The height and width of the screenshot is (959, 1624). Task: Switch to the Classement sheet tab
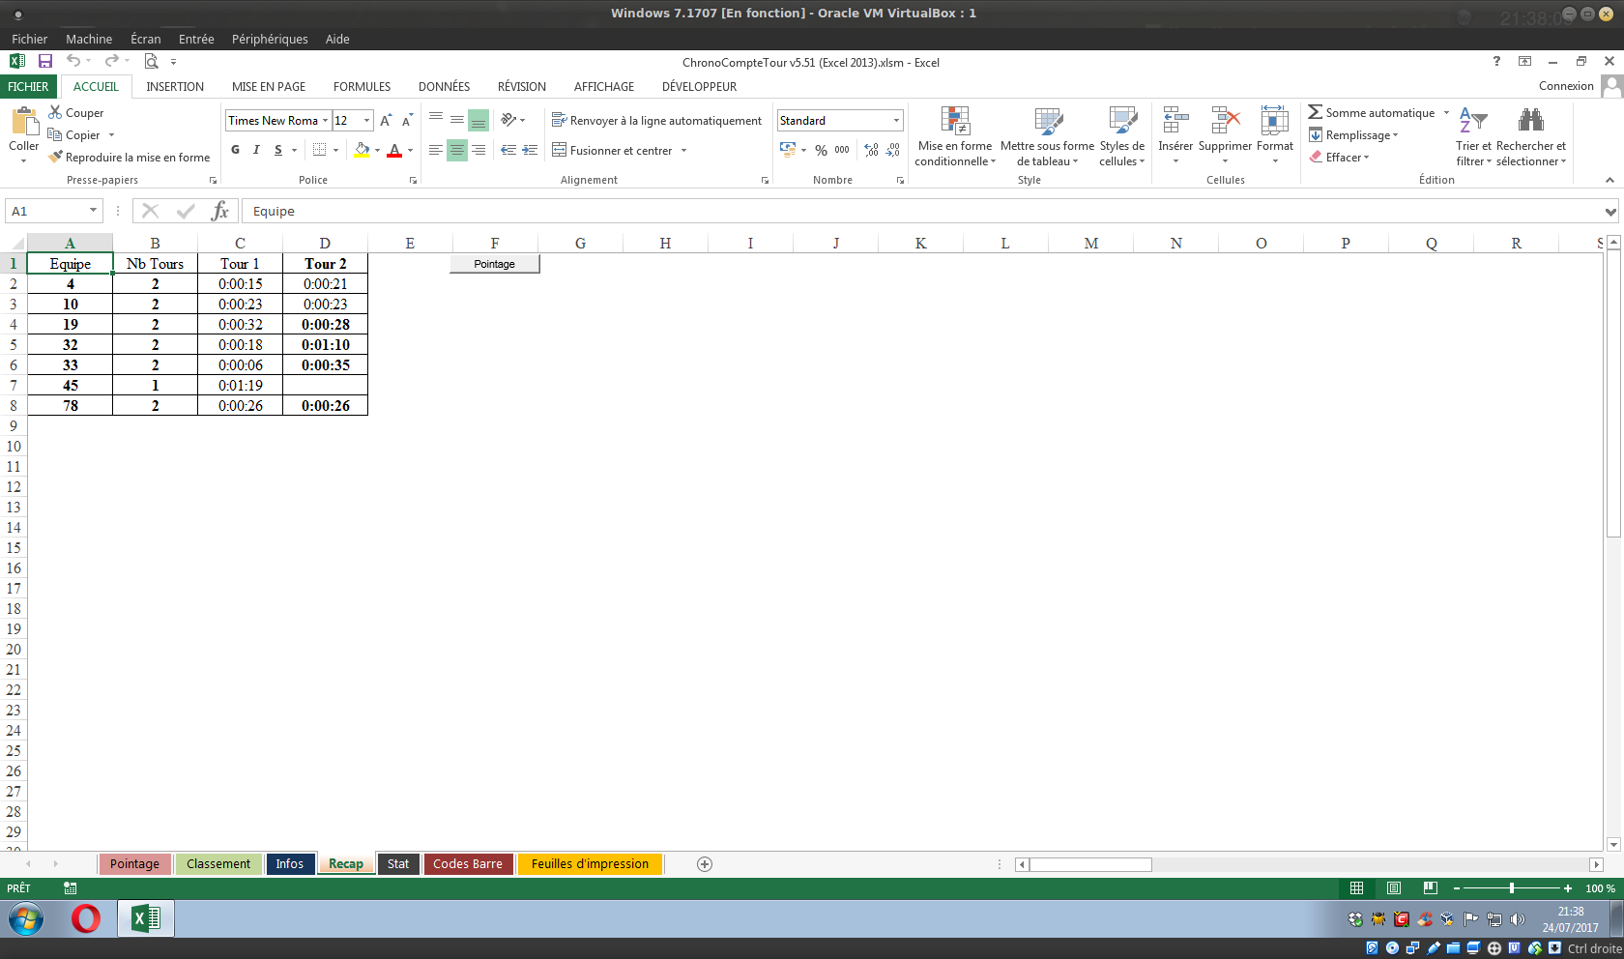pyautogui.click(x=218, y=864)
